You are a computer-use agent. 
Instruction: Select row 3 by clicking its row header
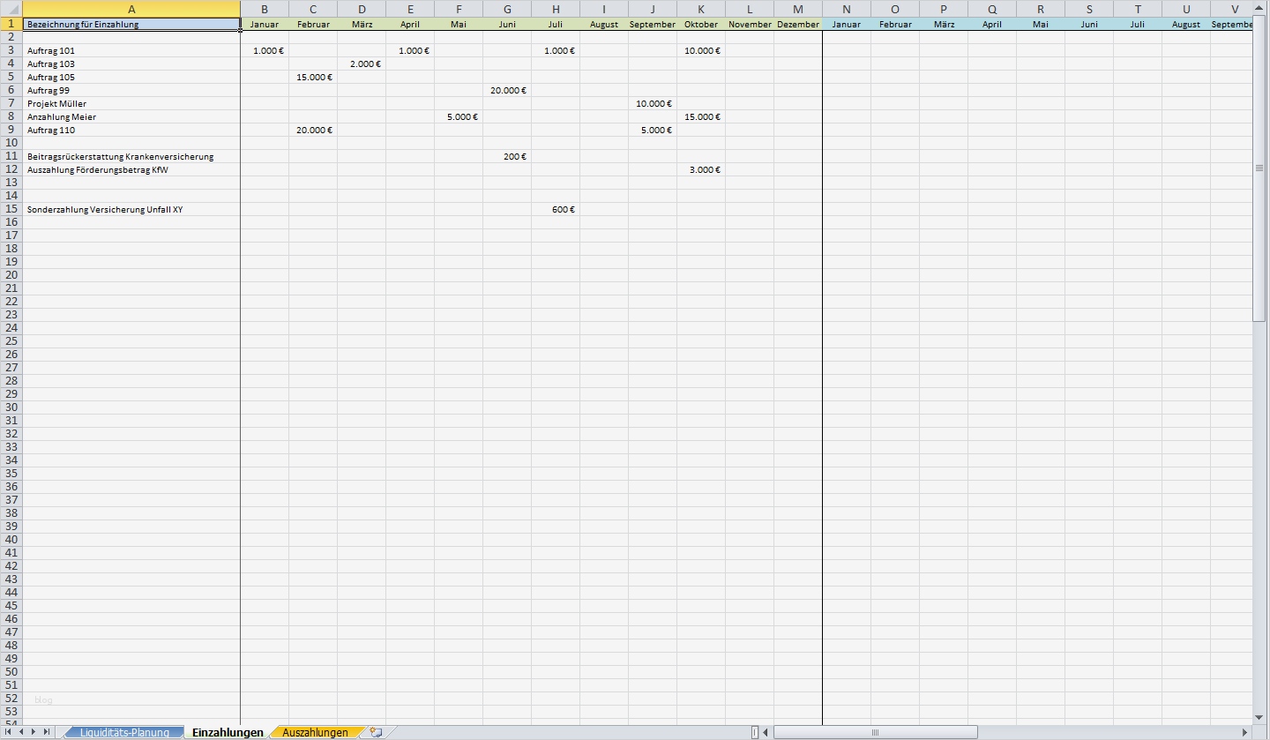(11, 50)
